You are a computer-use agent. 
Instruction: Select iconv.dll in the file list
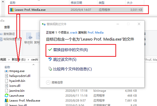tap(15, 86)
